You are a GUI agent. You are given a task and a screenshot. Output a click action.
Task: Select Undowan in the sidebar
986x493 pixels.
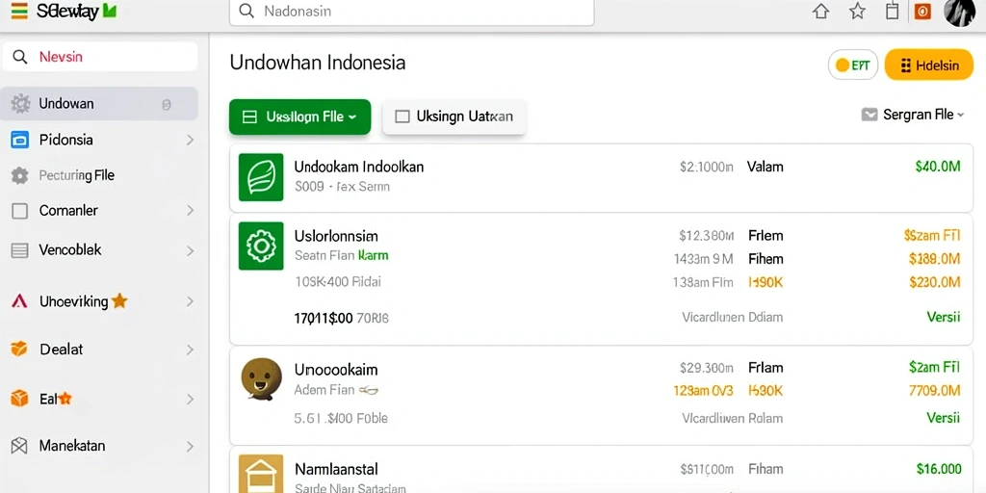99,104
